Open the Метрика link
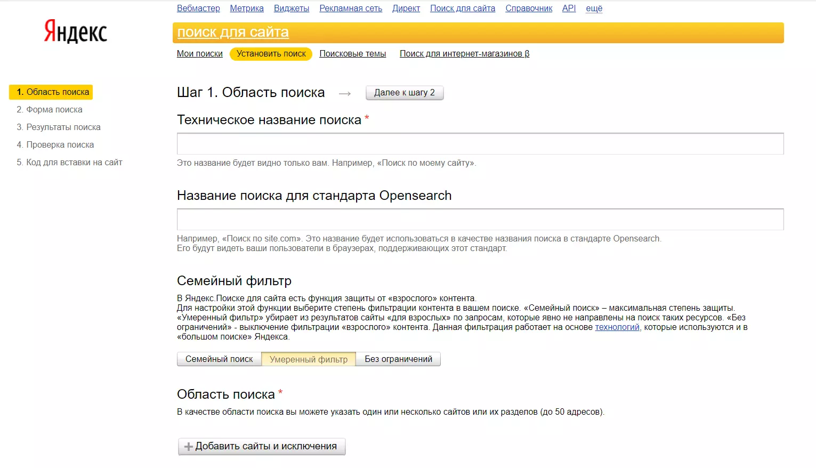The height and width of the screenshot is (468, 816). tap(247, 9)
